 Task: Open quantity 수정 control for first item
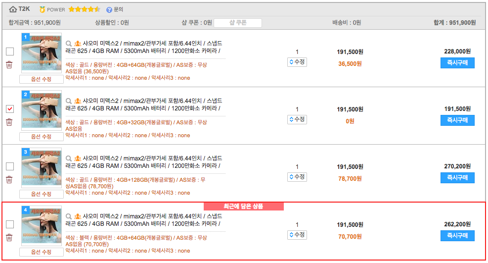[x=297, y=62]
